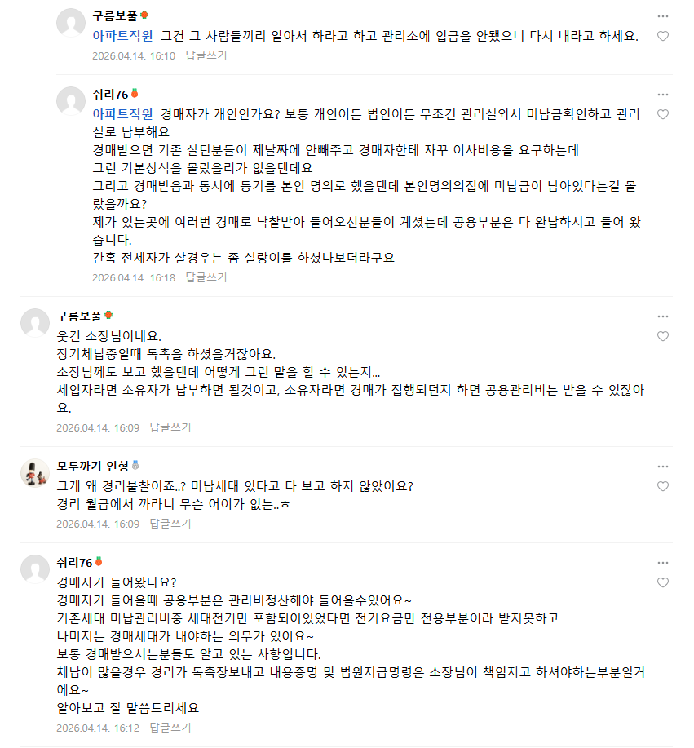Click 답글쓰기 under the 16:18 reply
This screenshot has width=694, height=748.
(x=206, y=277)
